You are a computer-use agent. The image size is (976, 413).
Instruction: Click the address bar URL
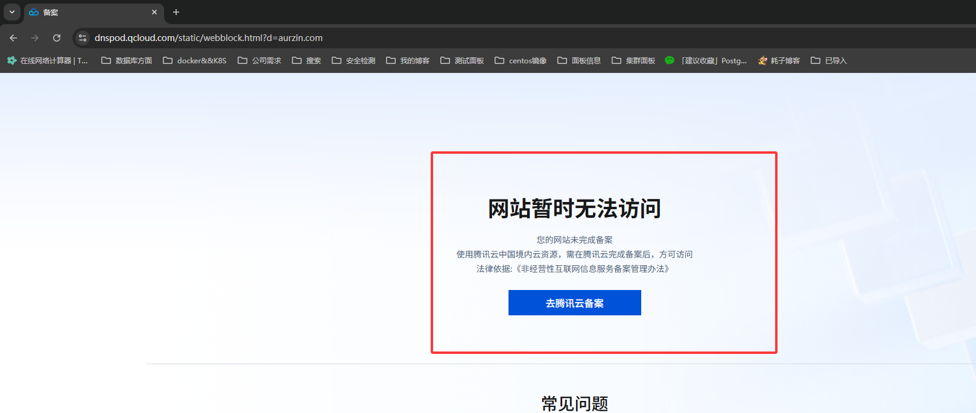pyautogui.click(x=209, y=38)
